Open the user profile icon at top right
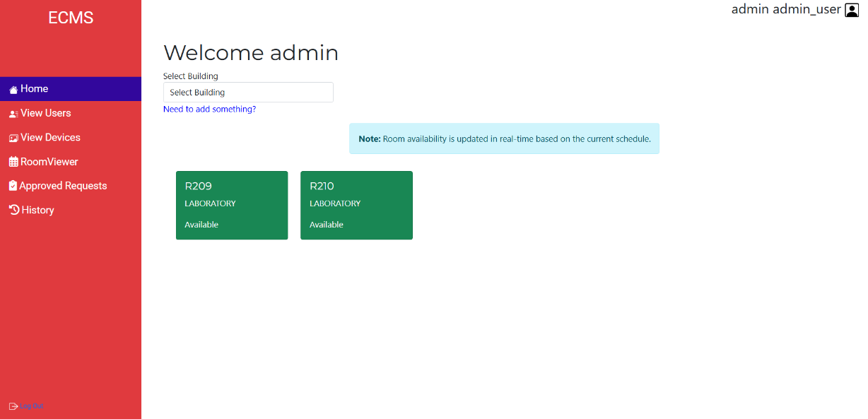 [x=852, y=10]
